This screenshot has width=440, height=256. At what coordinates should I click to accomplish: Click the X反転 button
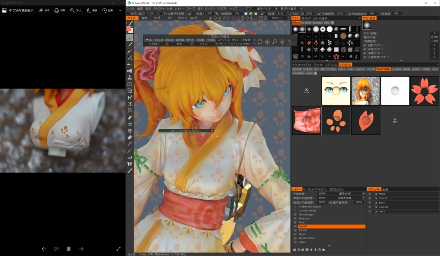tap(201, 40)
